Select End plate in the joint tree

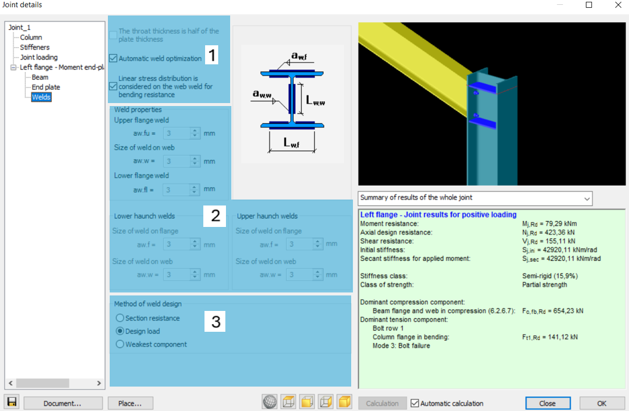(x=46, y=87)
